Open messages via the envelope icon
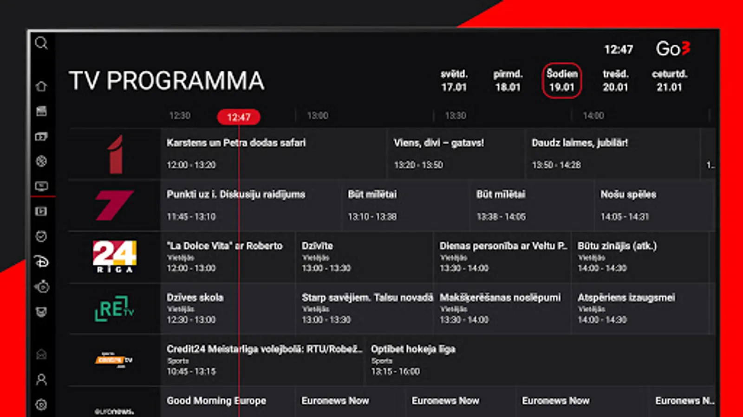The height and width of the screenshot is (417, 743). (x=41, y=354)
